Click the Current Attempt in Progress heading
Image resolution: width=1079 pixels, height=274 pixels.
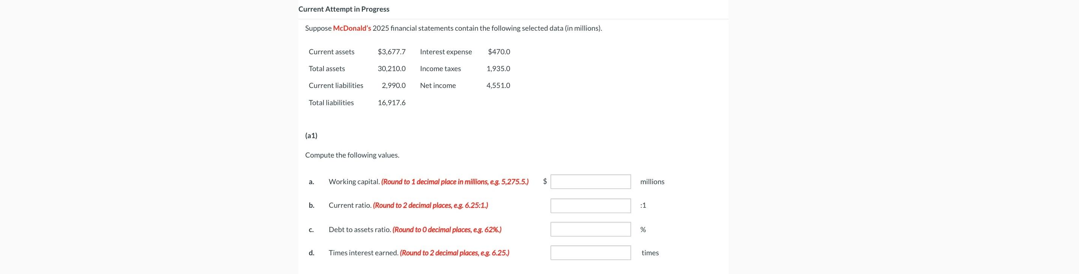tap(344, 9)
